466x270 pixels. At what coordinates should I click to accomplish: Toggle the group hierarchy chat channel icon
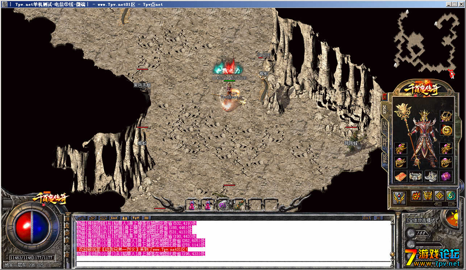point(67,226)
